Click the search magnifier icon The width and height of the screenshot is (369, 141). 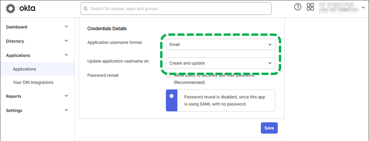pyautogui.click(x=86, y=9)
